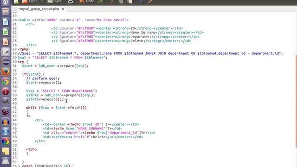Close the mysql_group_concat.php tab
Viewport: 297px width, 167px height.
point(63,9)
